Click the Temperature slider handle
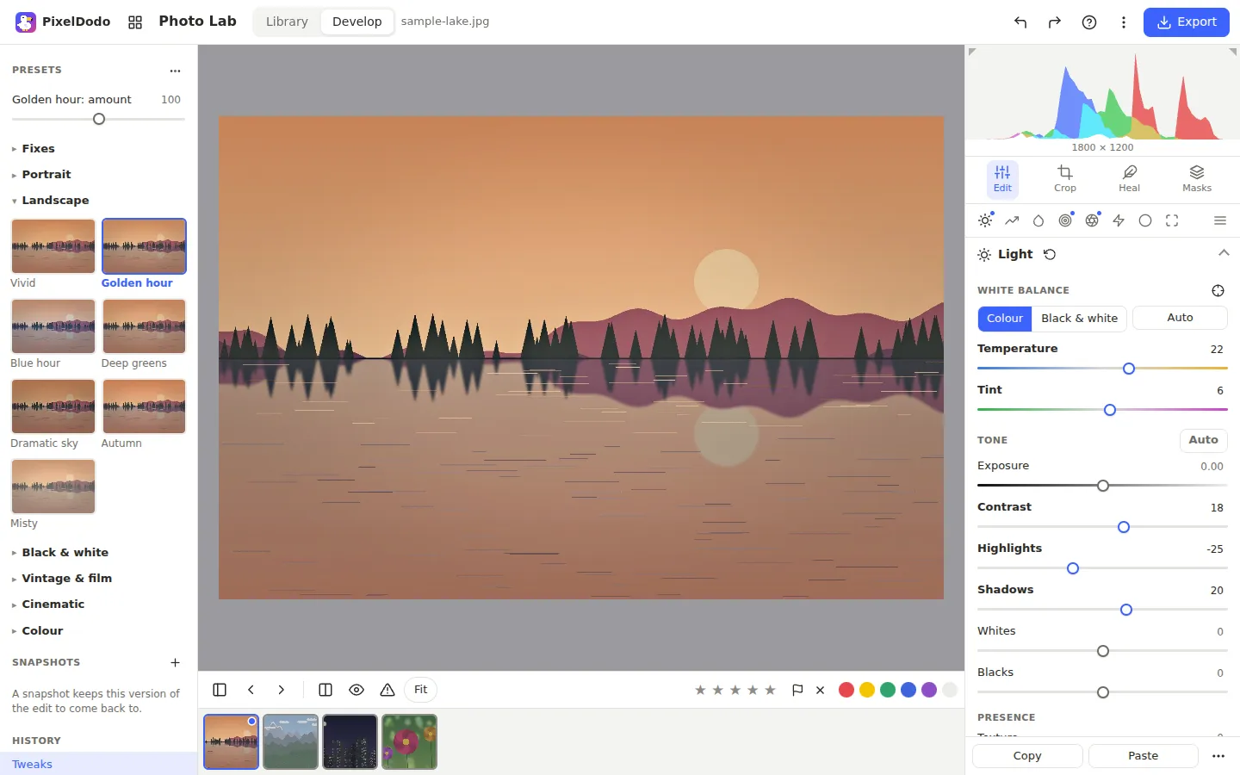 1129,369
